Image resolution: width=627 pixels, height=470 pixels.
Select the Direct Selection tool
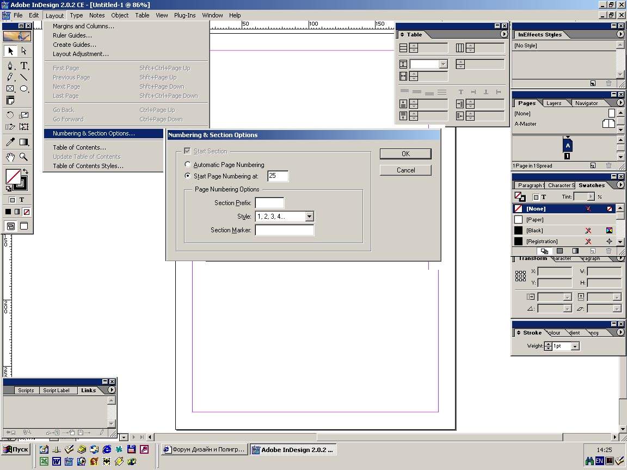(24, 51)
